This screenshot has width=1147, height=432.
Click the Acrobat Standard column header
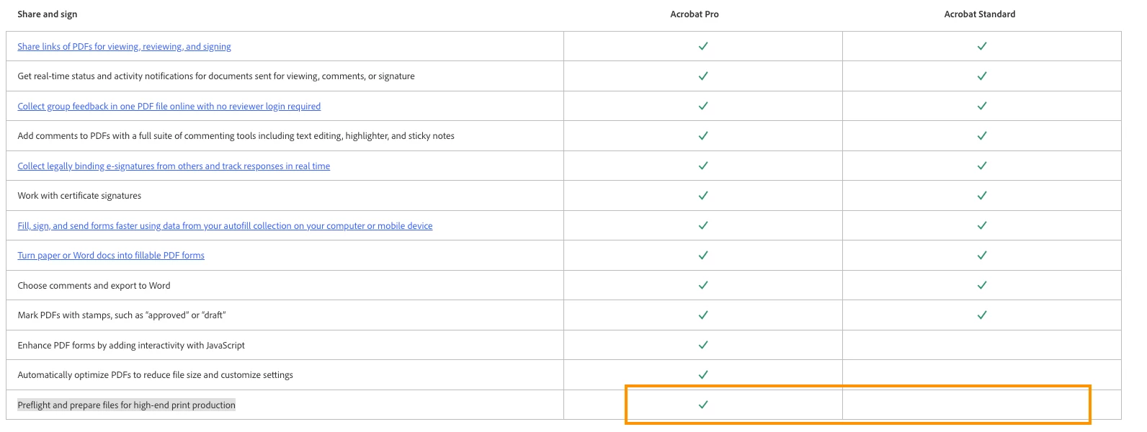tap(979, 14)
